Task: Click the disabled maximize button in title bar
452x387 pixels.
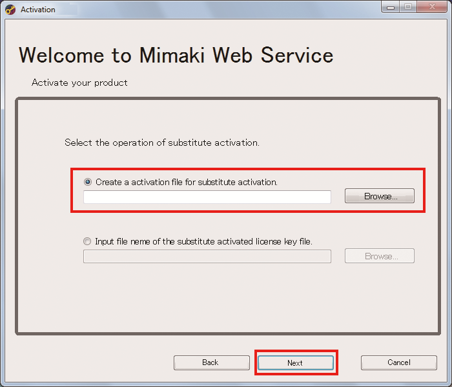Action: pos(408,6)
